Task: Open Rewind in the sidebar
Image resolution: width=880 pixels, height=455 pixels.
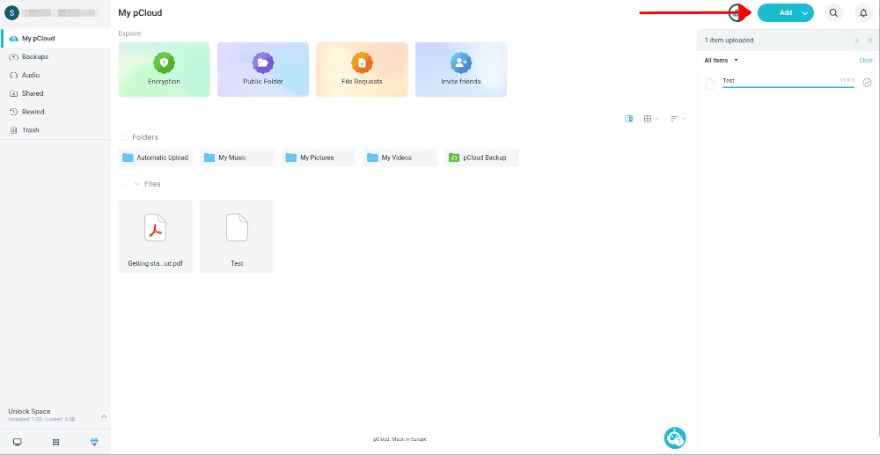Action: pos(55,112)
